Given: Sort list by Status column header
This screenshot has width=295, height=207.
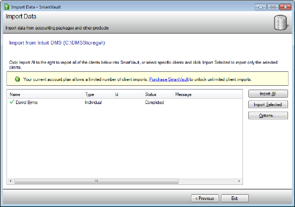Looking at the screenshot, I should pos(158,94).
